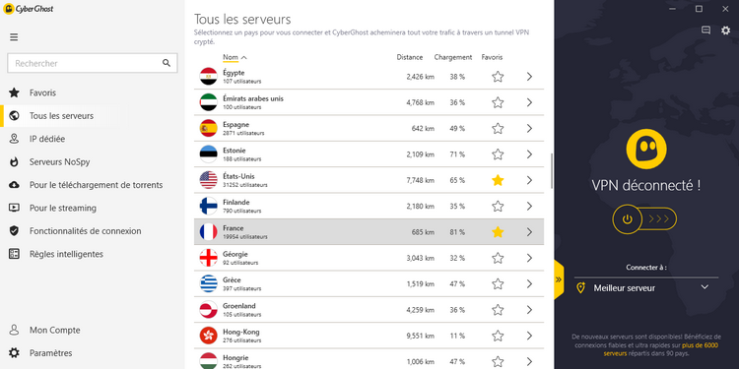739x369 pixels.
Task: Click the search magnifier icon
Action: pos(167,63)
